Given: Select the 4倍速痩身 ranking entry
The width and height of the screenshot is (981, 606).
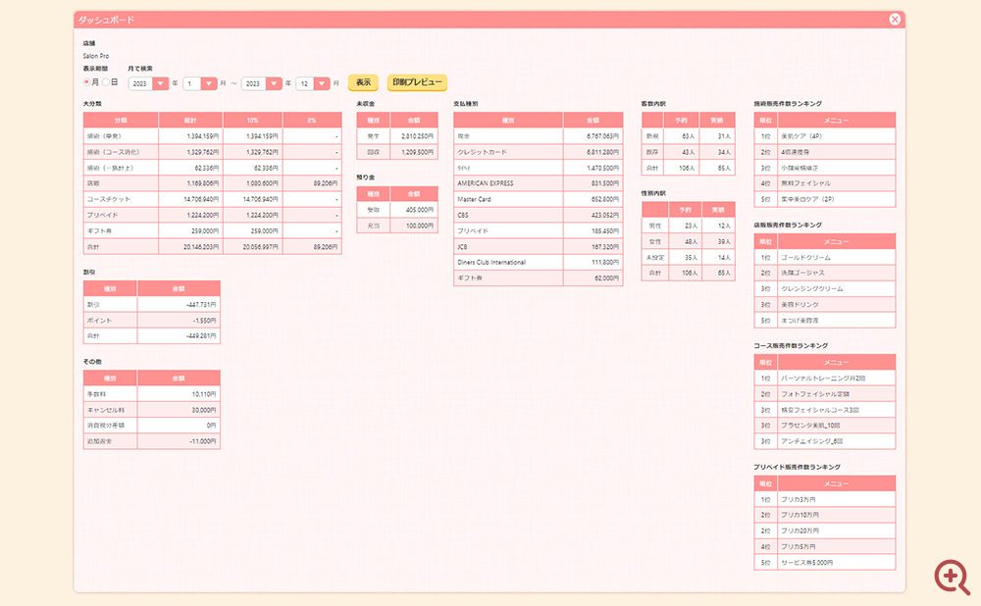Looking at the screenshot, I should 795,152.
